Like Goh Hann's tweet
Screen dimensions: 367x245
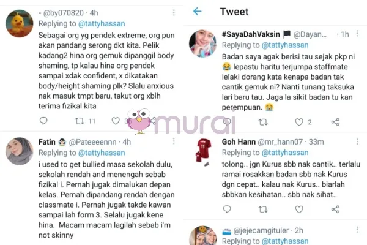(299, 209)
